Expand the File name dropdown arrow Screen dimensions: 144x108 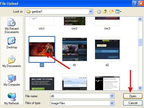pos(112,96)
